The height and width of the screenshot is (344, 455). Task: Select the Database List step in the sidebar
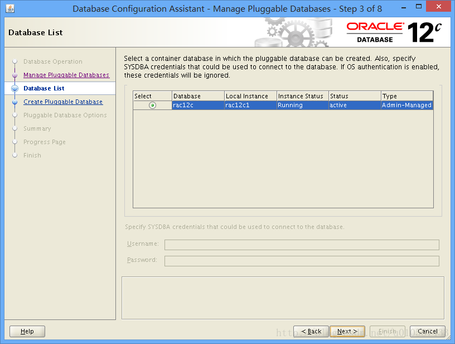44,88
